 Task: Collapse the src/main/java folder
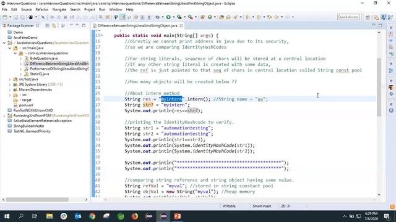[x=10, y=48]
